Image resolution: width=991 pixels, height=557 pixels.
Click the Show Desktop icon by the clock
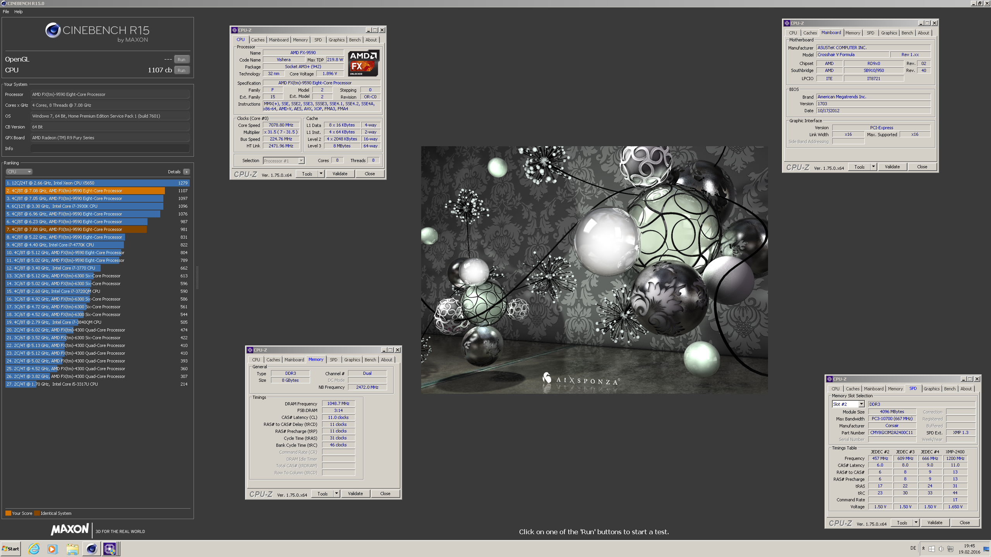click(x=986, y=548)
